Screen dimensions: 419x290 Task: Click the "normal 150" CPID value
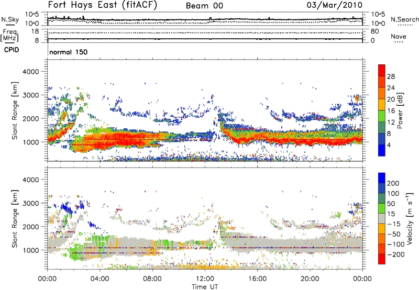coord(69,52)
